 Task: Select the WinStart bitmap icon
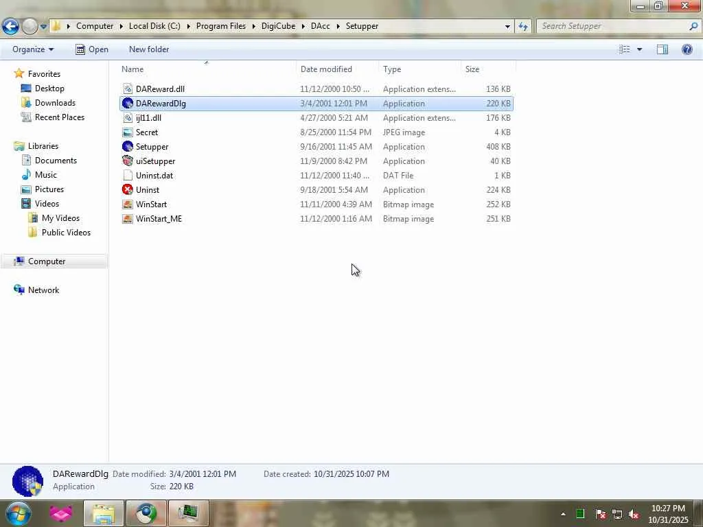tap(128, 204)
